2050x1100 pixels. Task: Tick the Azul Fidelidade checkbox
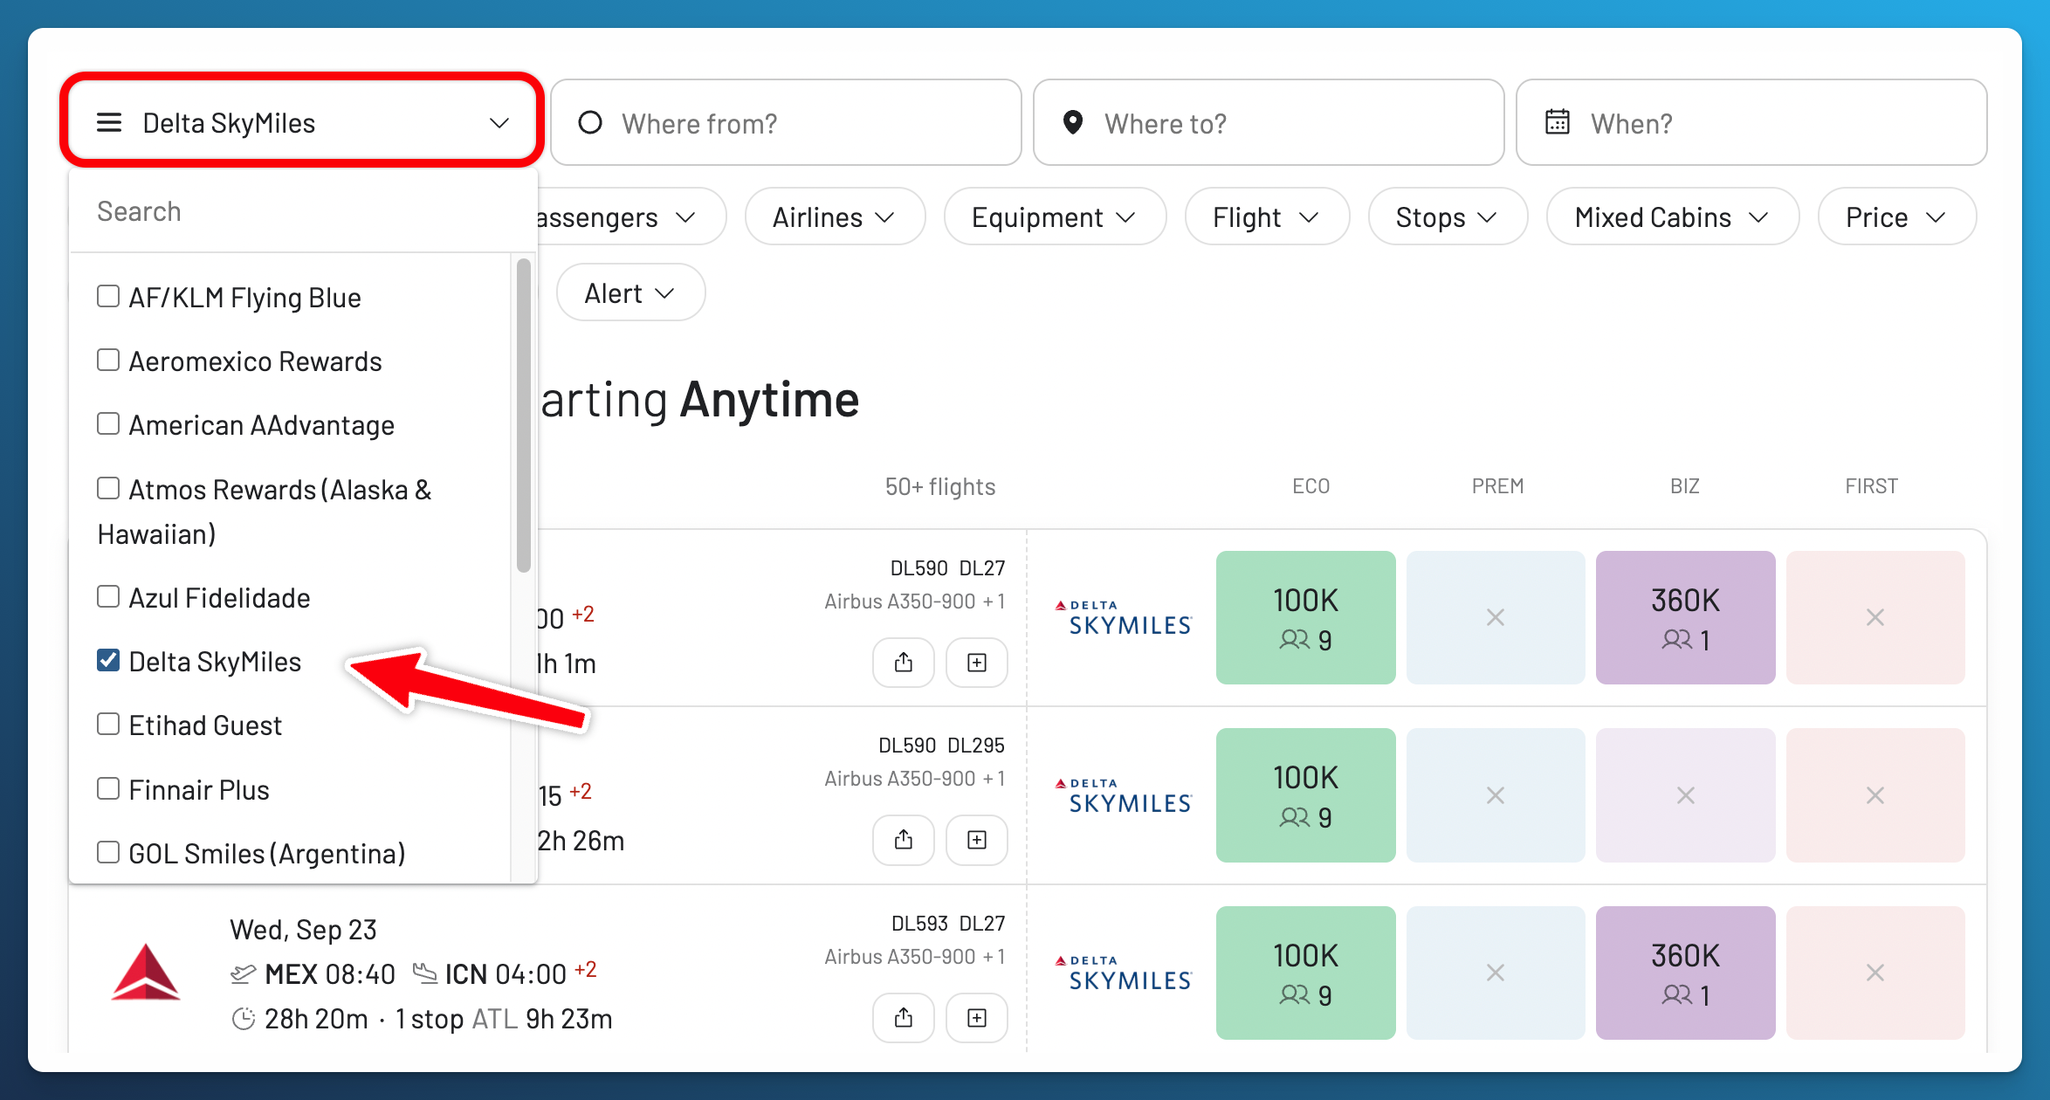(x=108, y=596)
